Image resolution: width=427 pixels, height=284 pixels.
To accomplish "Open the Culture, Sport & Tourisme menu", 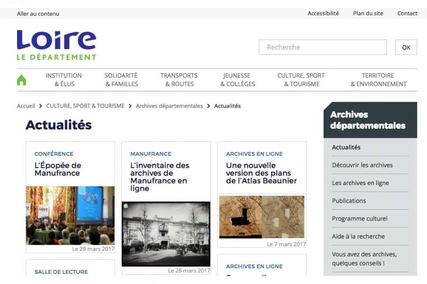I will pyautogui.click(x=301, y=80).
